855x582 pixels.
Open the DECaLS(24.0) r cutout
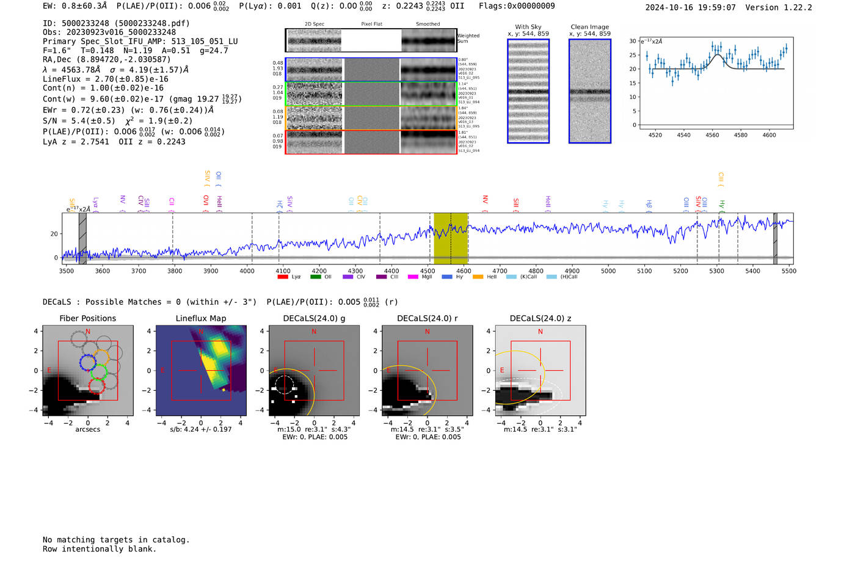[x=428, y=371]
